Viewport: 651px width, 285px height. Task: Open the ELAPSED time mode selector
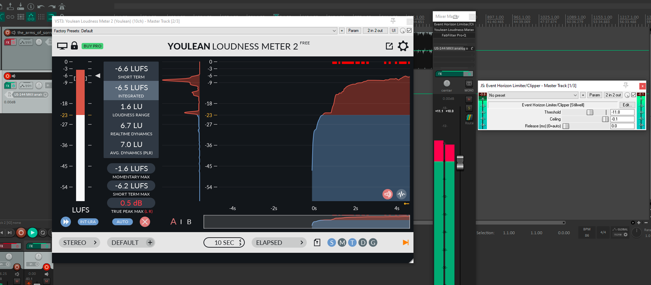click(279, 243)
